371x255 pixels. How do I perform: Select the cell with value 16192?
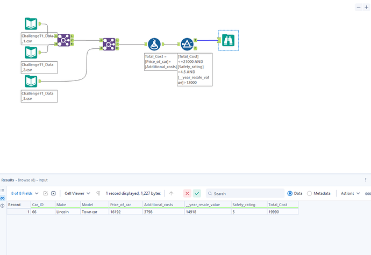click(x=126, y=212)
